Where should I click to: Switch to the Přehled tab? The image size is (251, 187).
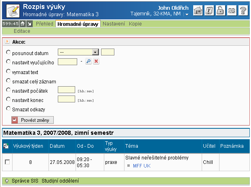tap(44, 24)
